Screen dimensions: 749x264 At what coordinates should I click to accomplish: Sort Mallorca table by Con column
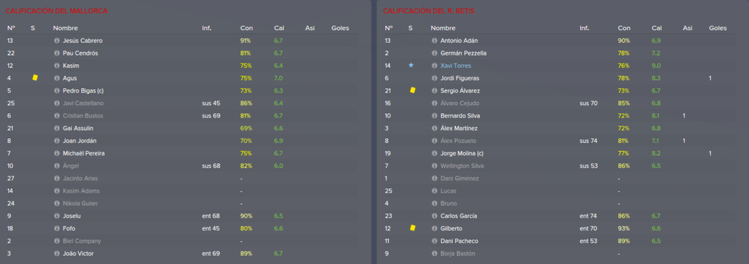pyautogui.click(x=246, y=28)
